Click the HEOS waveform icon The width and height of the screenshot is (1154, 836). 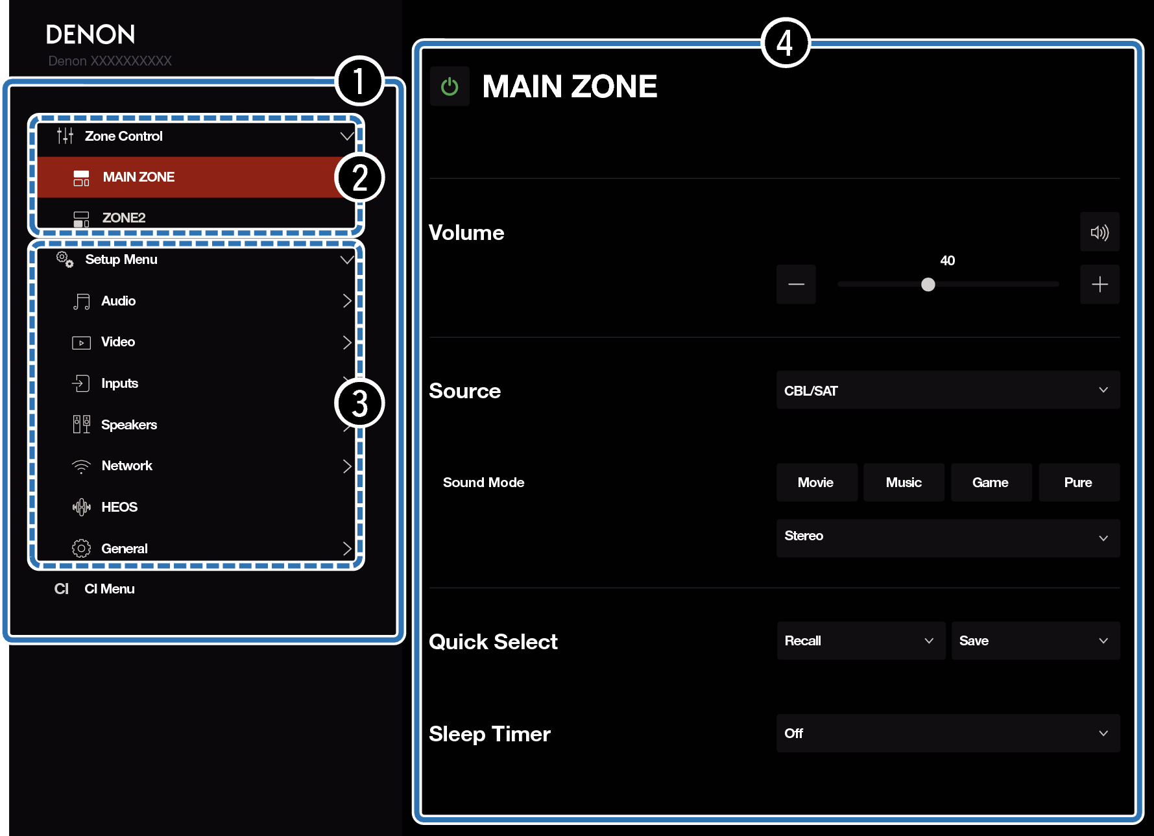tap(81, 507)
